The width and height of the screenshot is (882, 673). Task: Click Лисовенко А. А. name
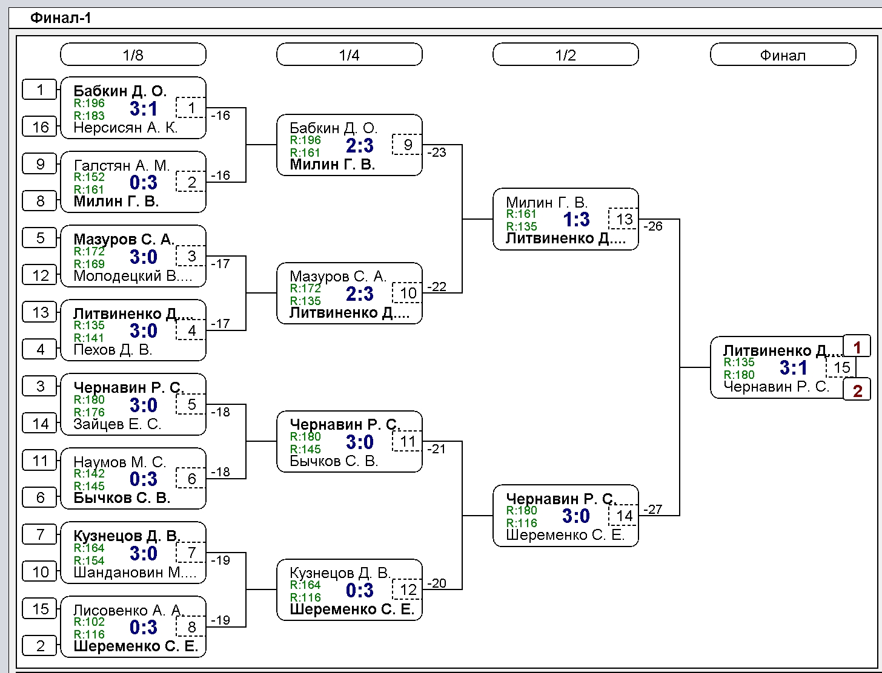(x=128, y=610)
